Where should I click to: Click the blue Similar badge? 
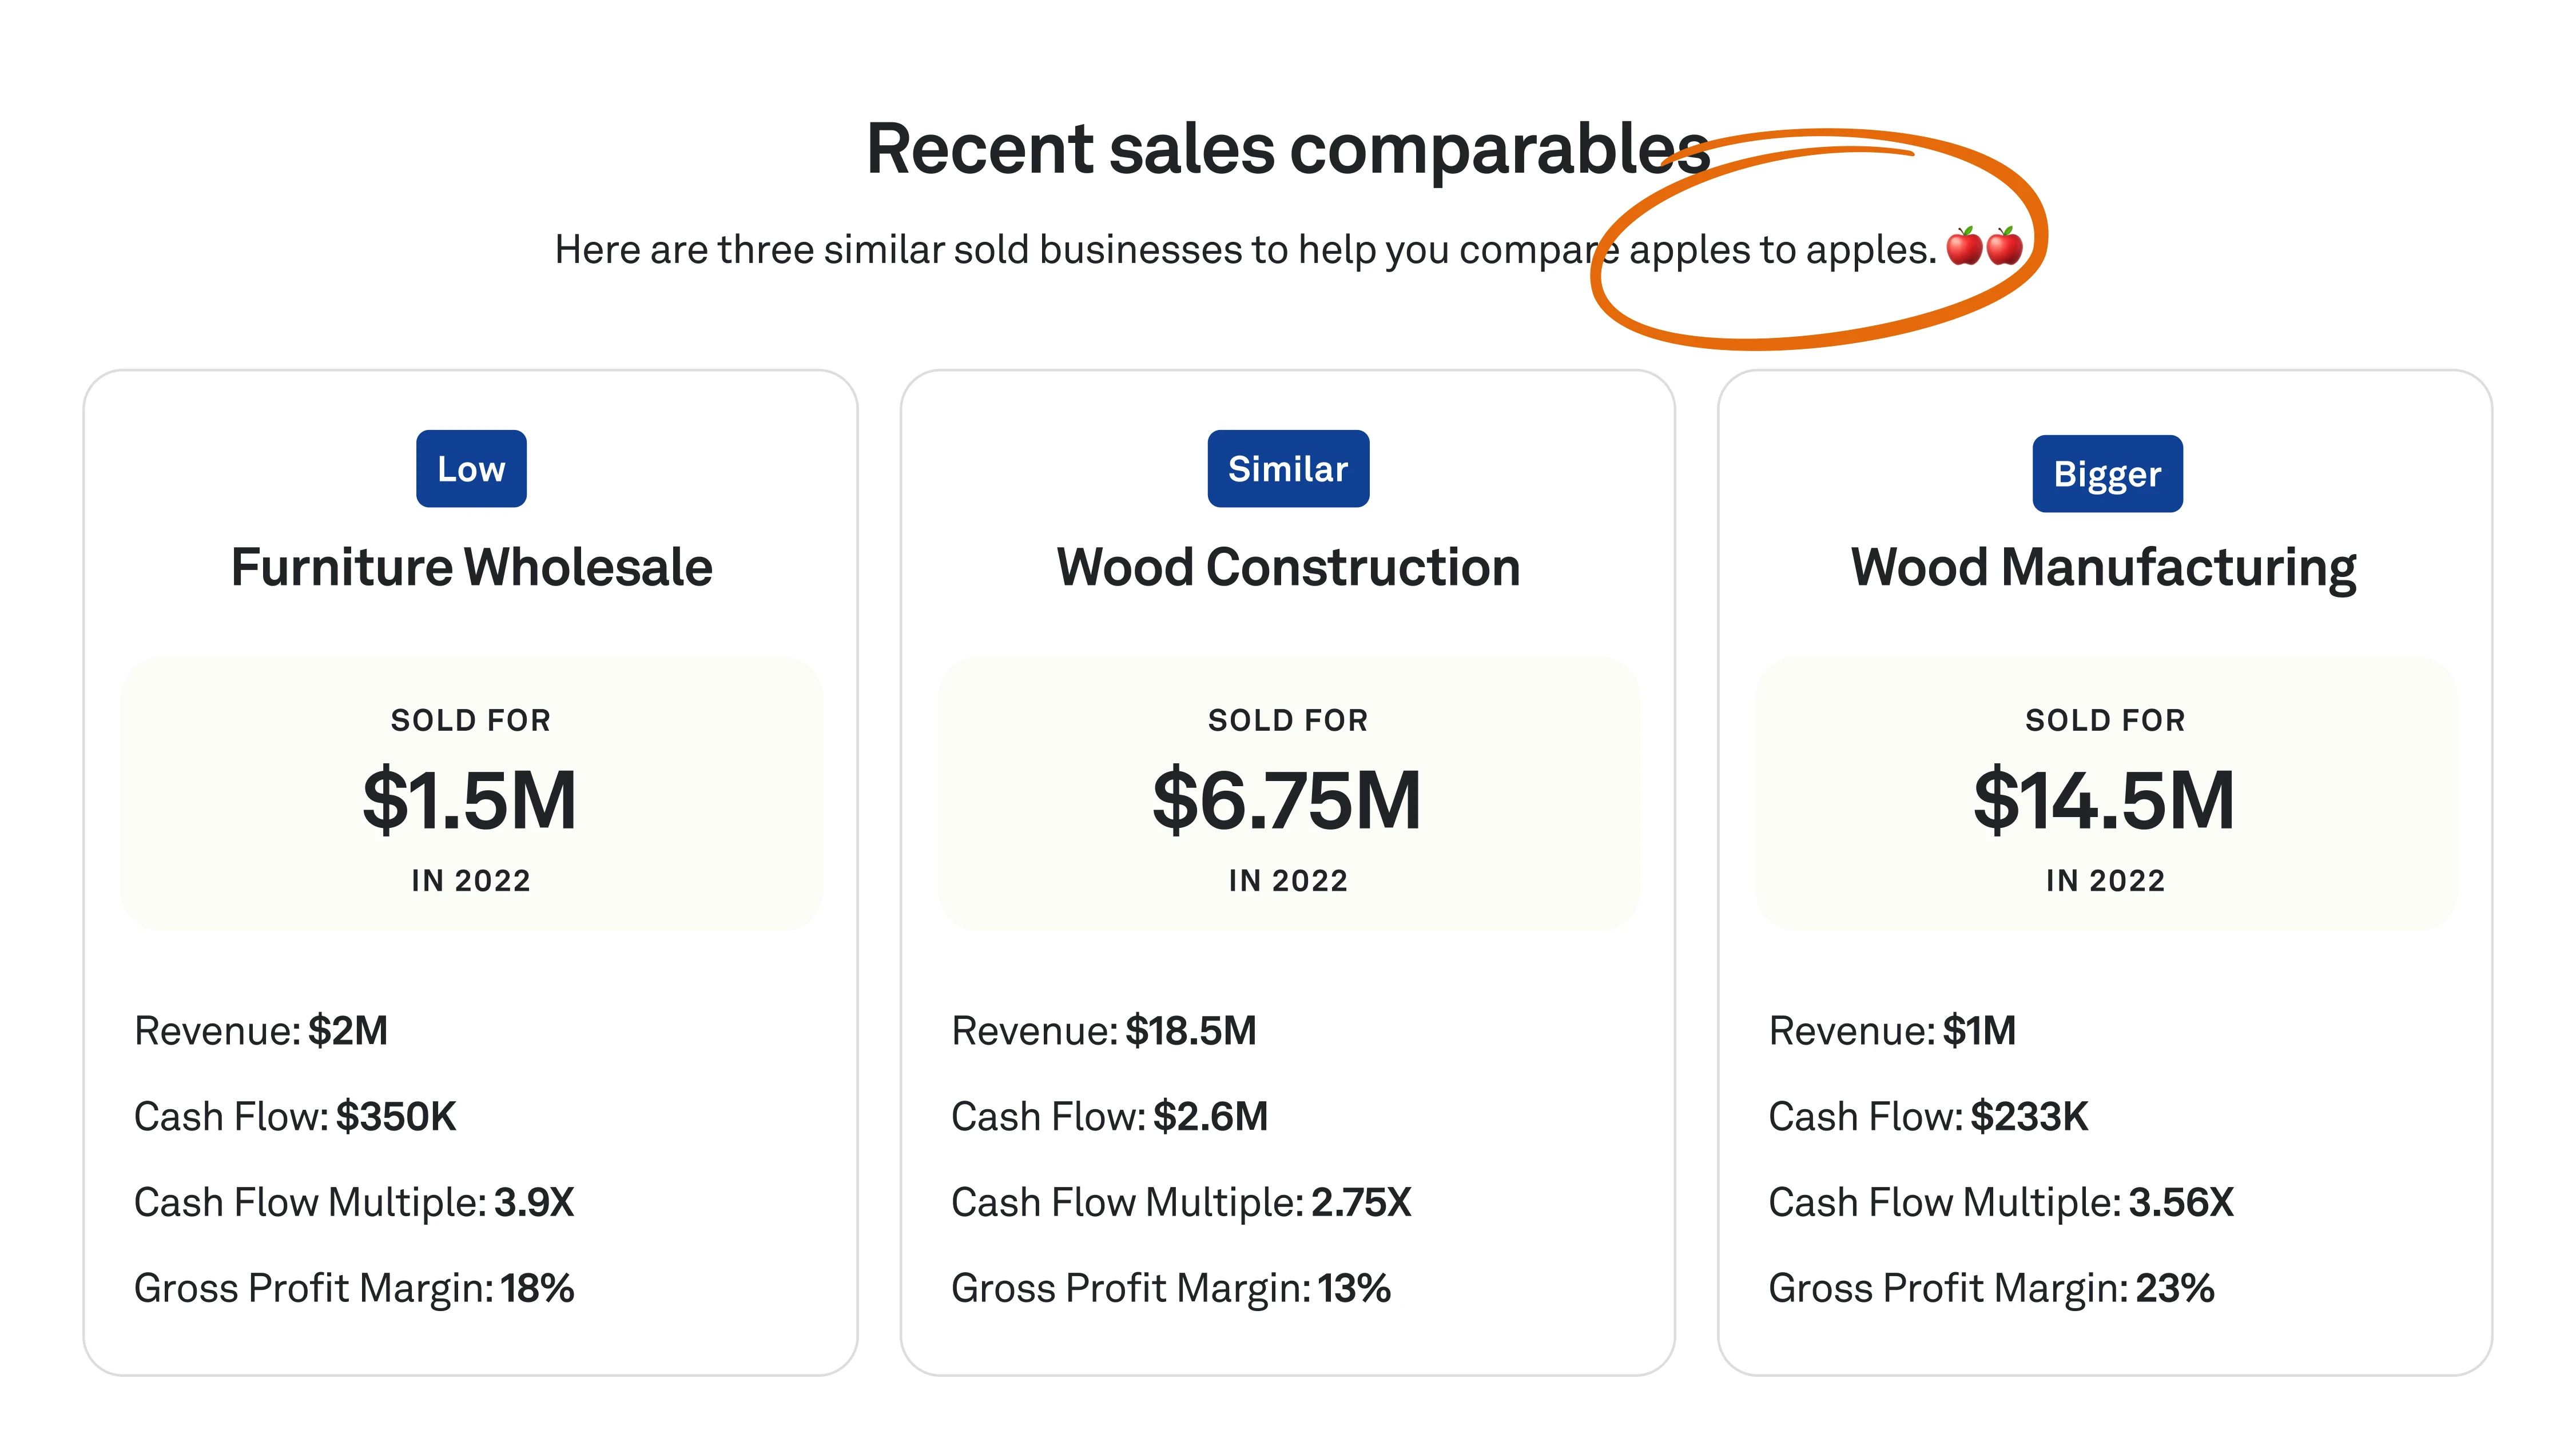1288,469
